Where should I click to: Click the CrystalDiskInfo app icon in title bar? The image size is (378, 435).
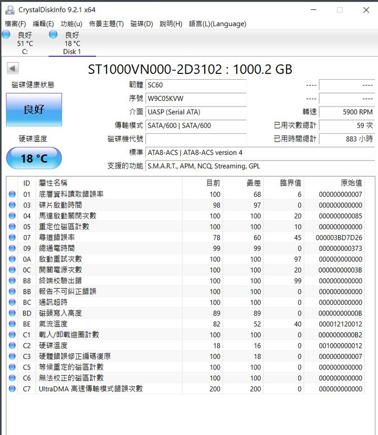9,9
